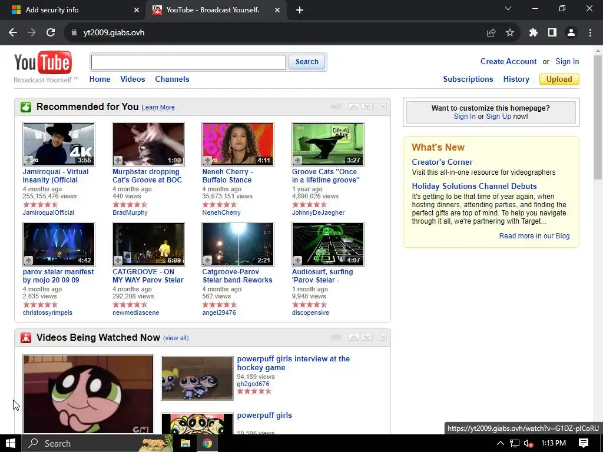The height and width of the screenshot is (452, 603).
Task: Click the YouTube logo
Action: point(42,62)
